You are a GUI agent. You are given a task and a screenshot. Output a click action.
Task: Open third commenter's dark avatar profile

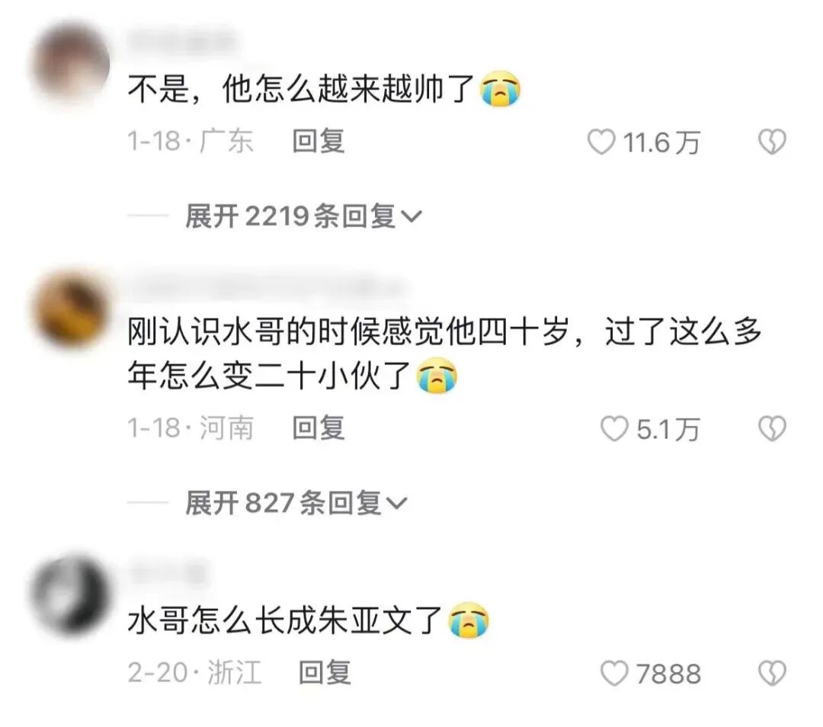pyautogui.click(x=70, y=594)
